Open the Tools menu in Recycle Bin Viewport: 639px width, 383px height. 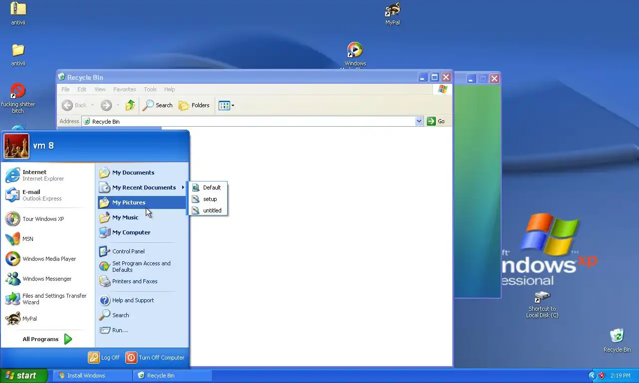(150, 89)
